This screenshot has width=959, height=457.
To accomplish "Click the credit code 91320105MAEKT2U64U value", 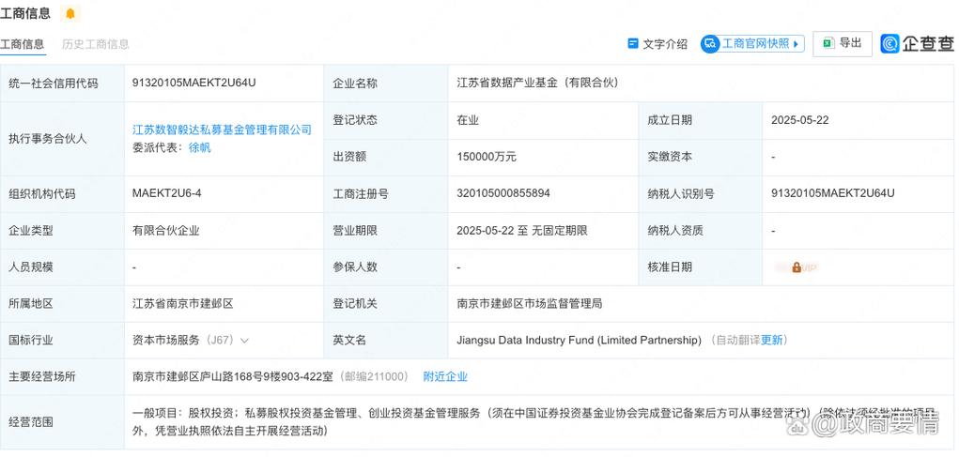I will [x=194, y=83].
